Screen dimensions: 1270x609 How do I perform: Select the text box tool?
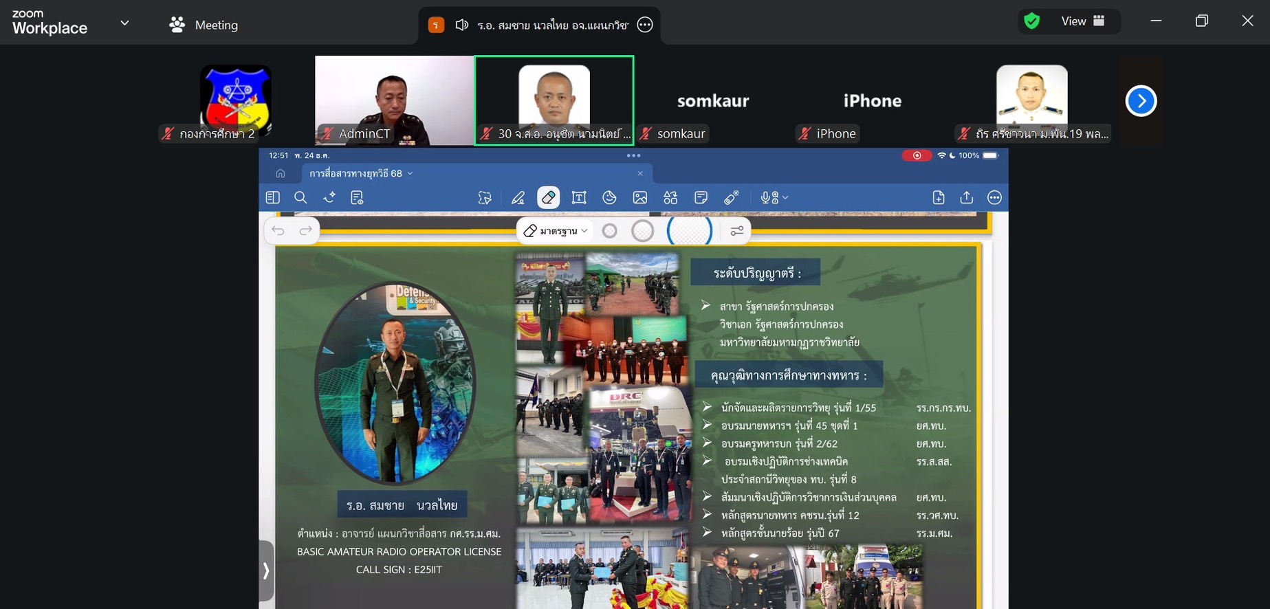(579, 198)
